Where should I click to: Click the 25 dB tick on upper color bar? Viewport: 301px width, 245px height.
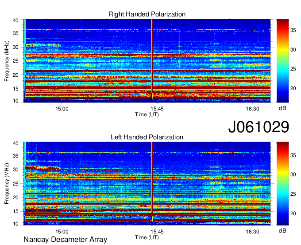[293, 69]
